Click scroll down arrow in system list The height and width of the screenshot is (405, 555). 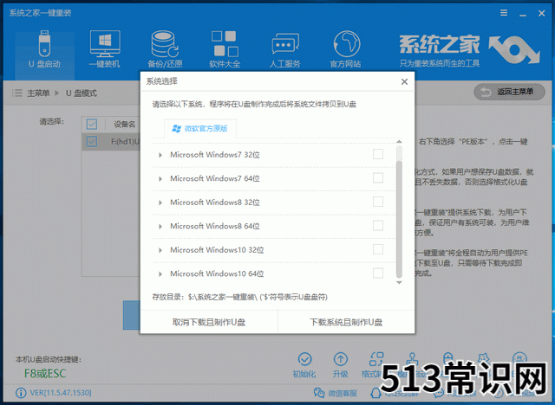click(399, 282)
